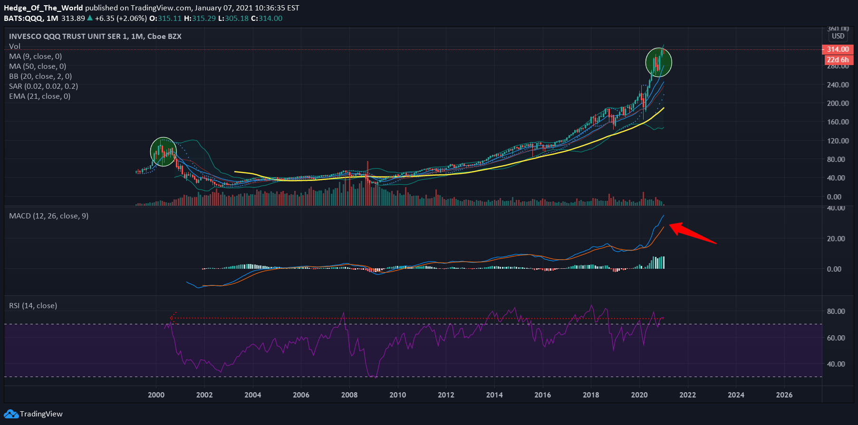Click the L:305.18 low value
The image size is (858, 425).
click(233, 19)
